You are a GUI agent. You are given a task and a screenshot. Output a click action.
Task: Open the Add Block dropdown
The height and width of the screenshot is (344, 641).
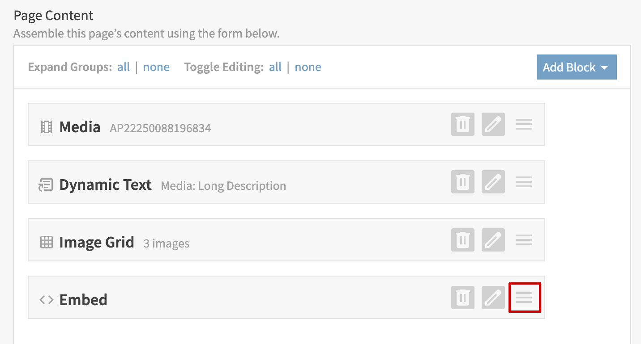click(576, 67)
